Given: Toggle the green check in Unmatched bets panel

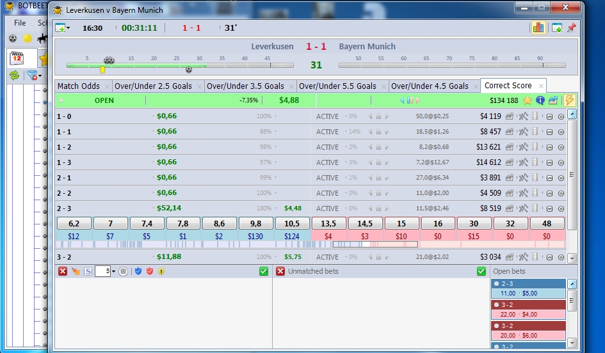Looking at the screenshot, I should click(481, 271).
